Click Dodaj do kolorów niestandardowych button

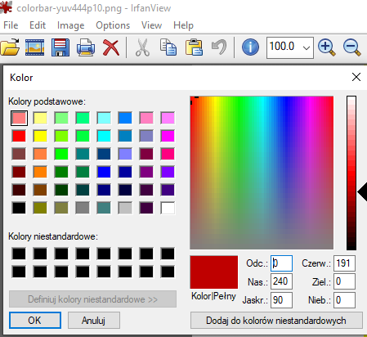276,321
